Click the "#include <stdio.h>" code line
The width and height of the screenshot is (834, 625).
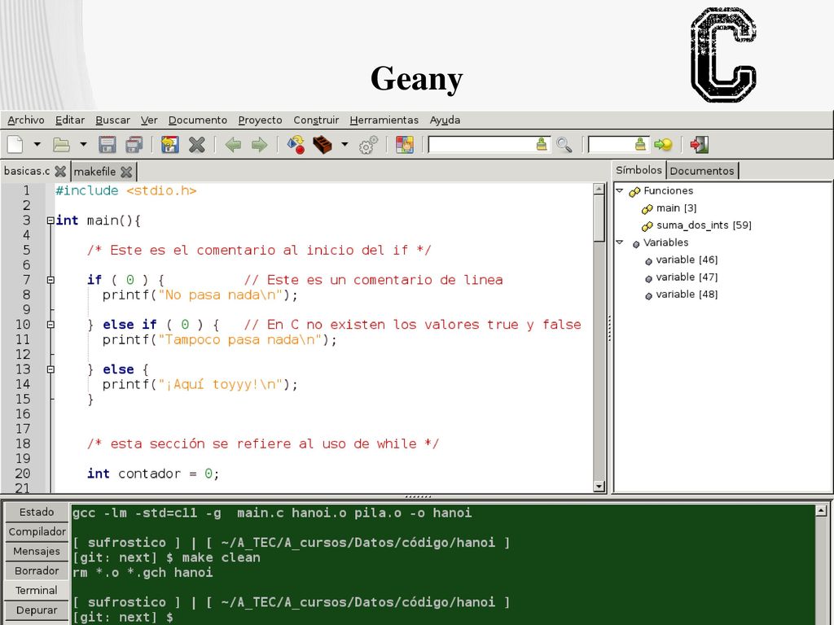click(126, 190)
